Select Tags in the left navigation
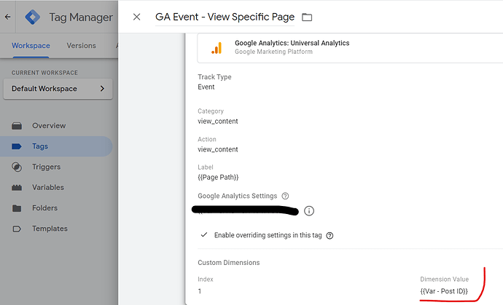The height and width of the screenshot is (305, 503). point(40,146)
